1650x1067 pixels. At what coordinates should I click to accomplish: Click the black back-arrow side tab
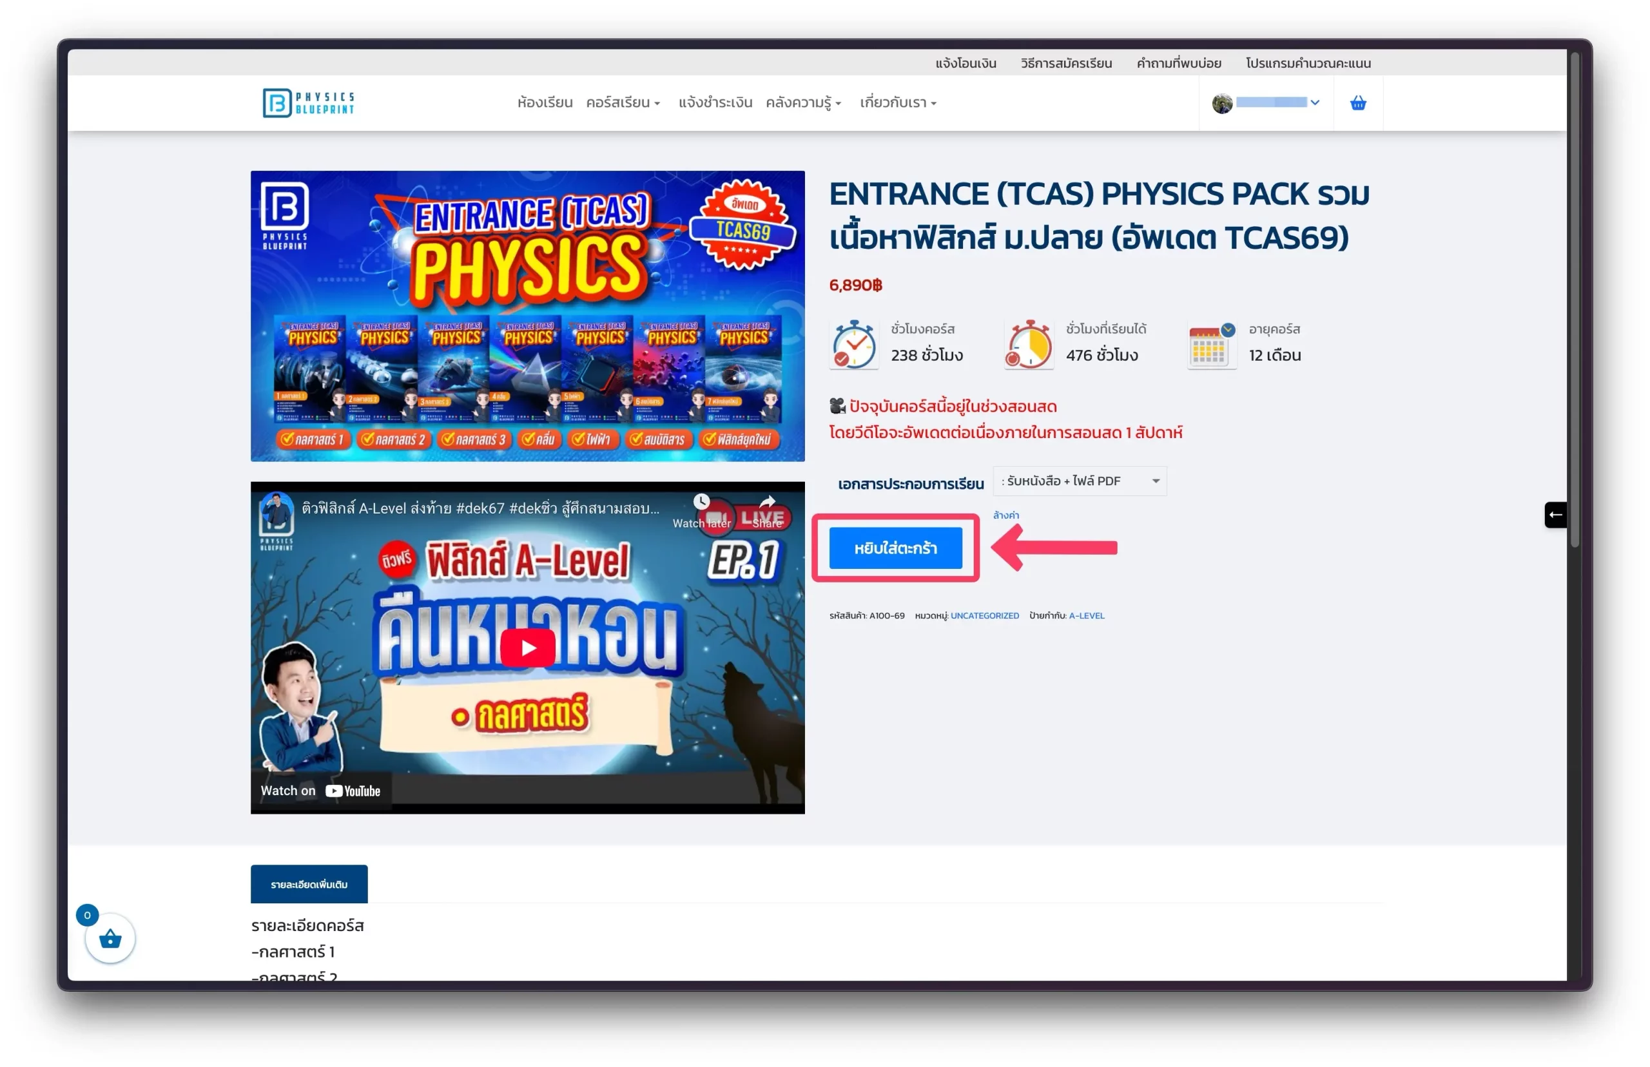[x=1555, y=515]
